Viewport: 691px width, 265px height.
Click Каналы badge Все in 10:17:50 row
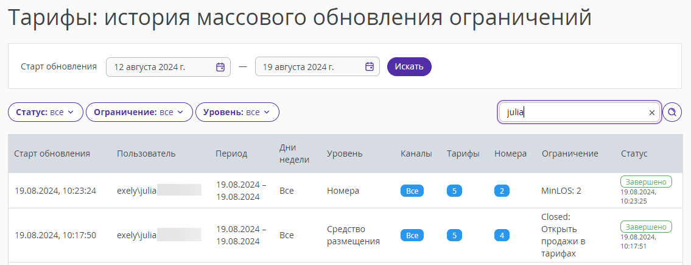coord(412,236)
